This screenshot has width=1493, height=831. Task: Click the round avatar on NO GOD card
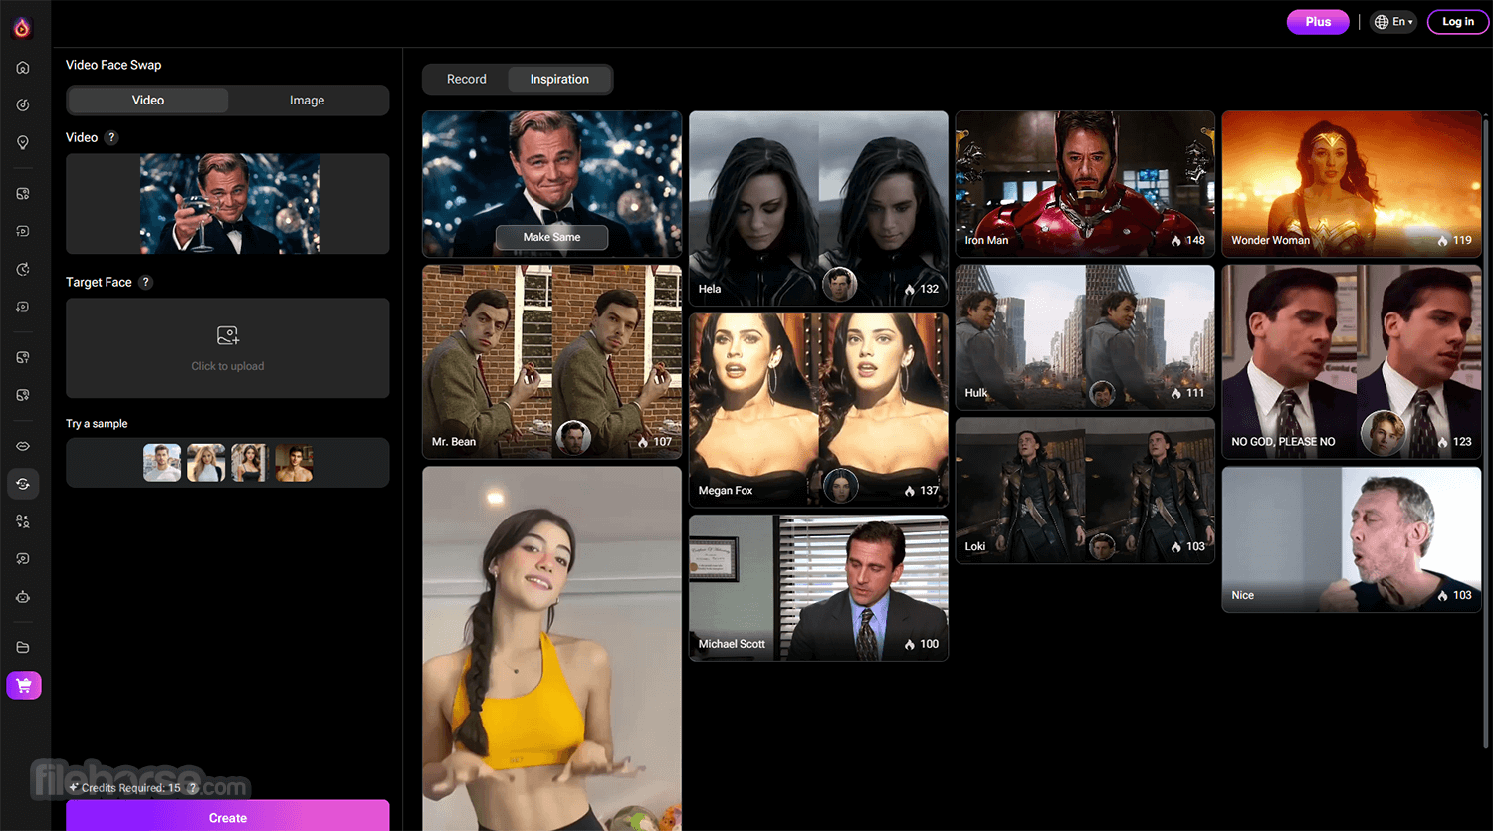[1384, 433]
